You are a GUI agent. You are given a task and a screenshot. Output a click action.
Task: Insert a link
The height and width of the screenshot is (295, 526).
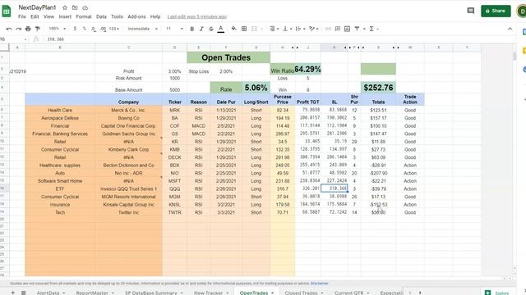coord(328,29)
